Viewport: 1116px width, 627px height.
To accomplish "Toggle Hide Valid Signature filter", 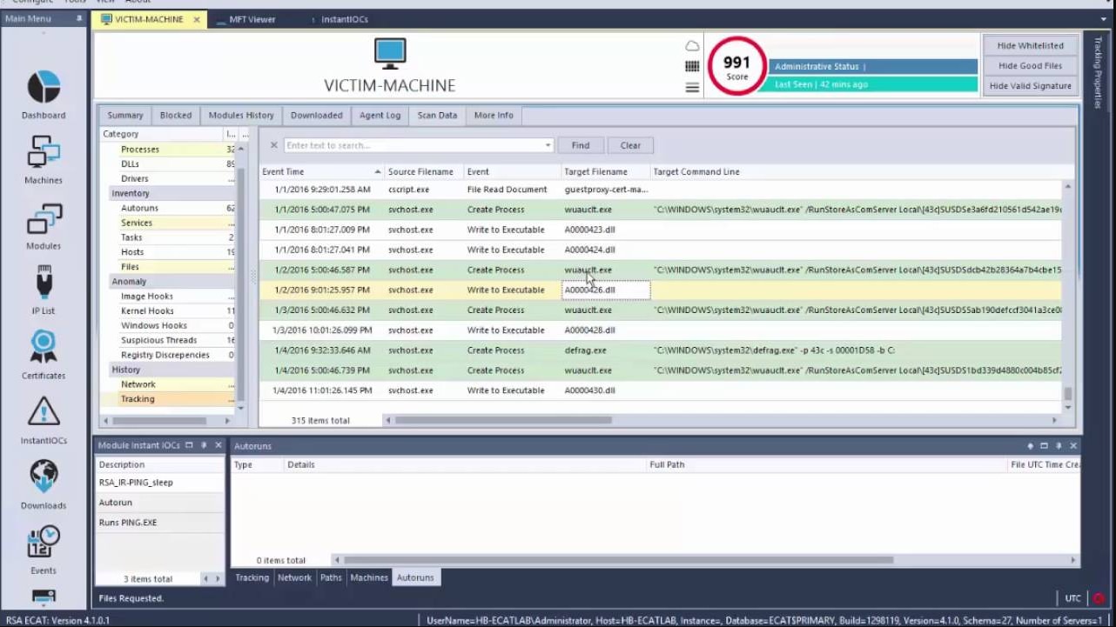I will coord(1030,85).
